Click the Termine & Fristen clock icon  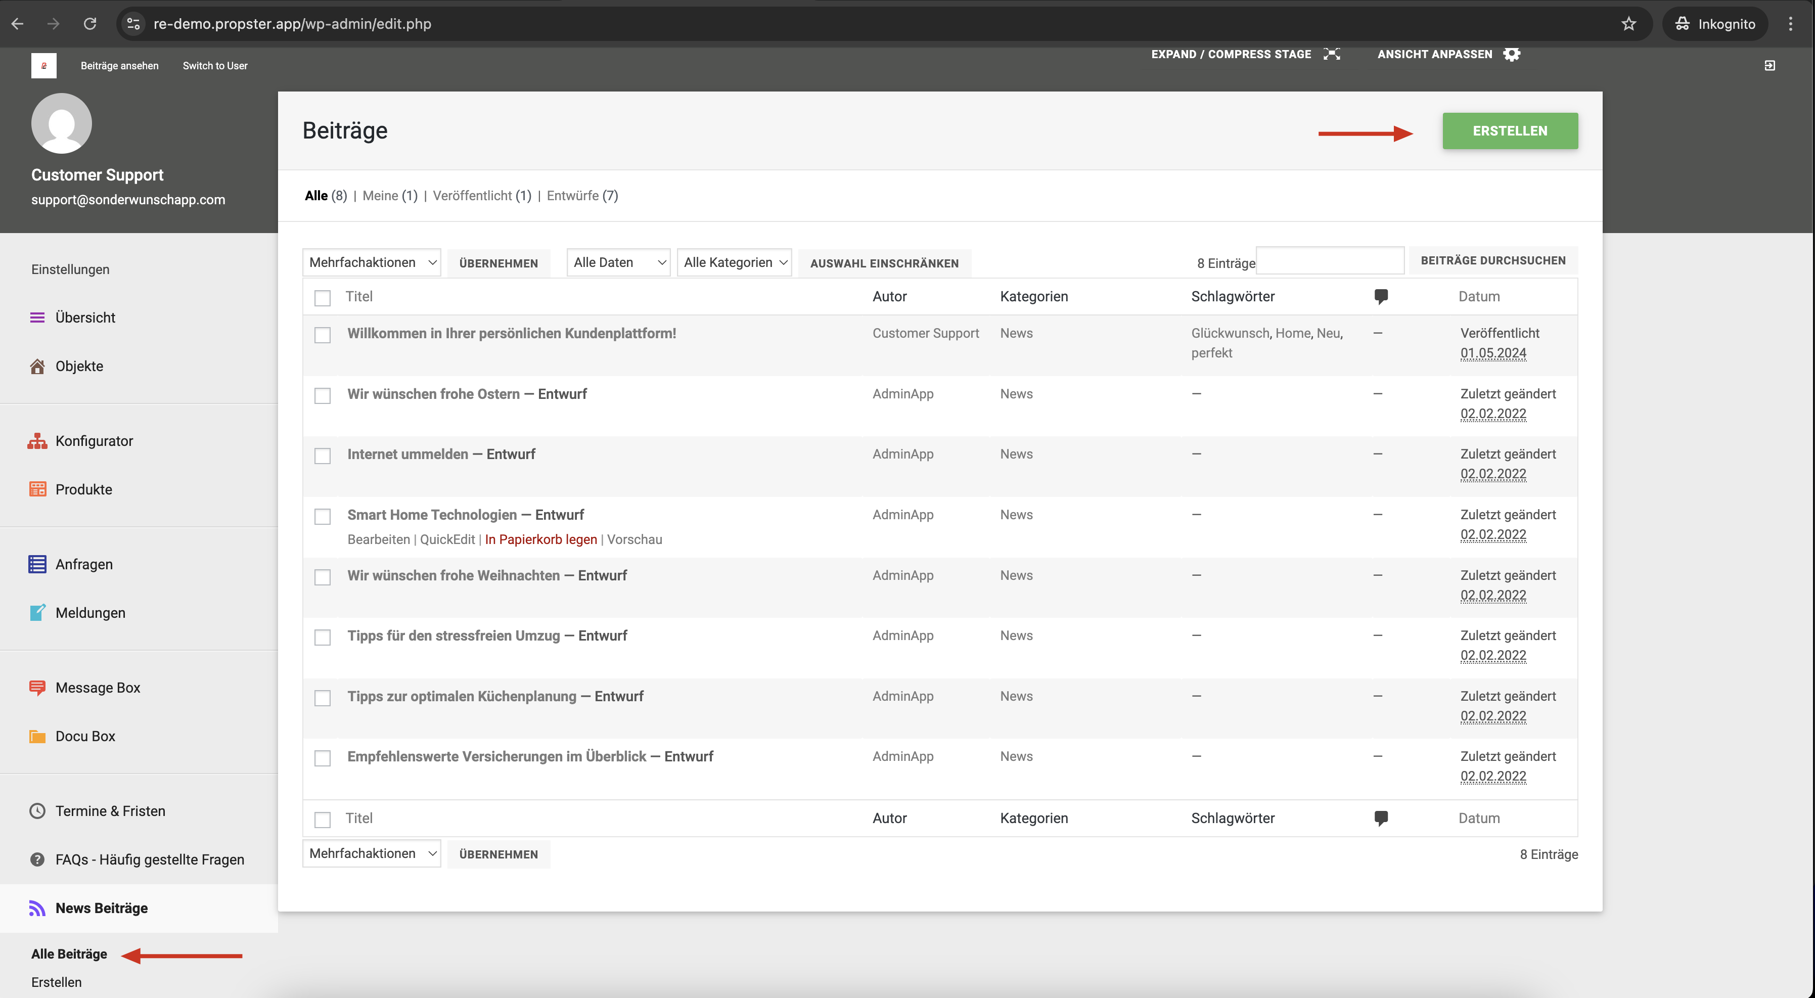coord(36,811)
